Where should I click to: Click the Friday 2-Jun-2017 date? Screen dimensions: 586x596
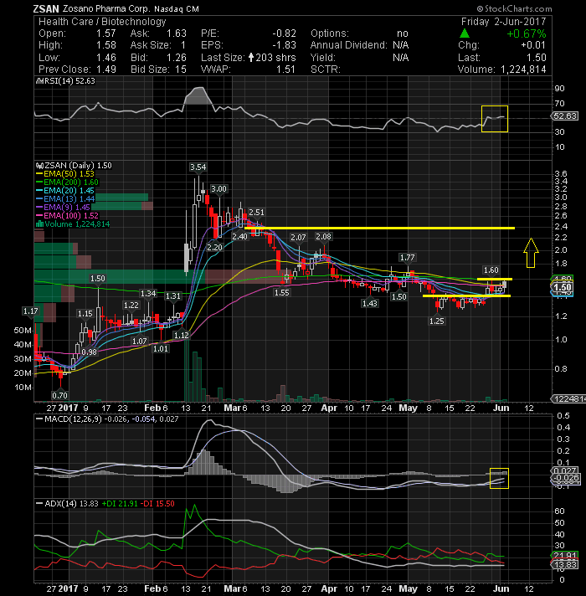click(503, 22)
